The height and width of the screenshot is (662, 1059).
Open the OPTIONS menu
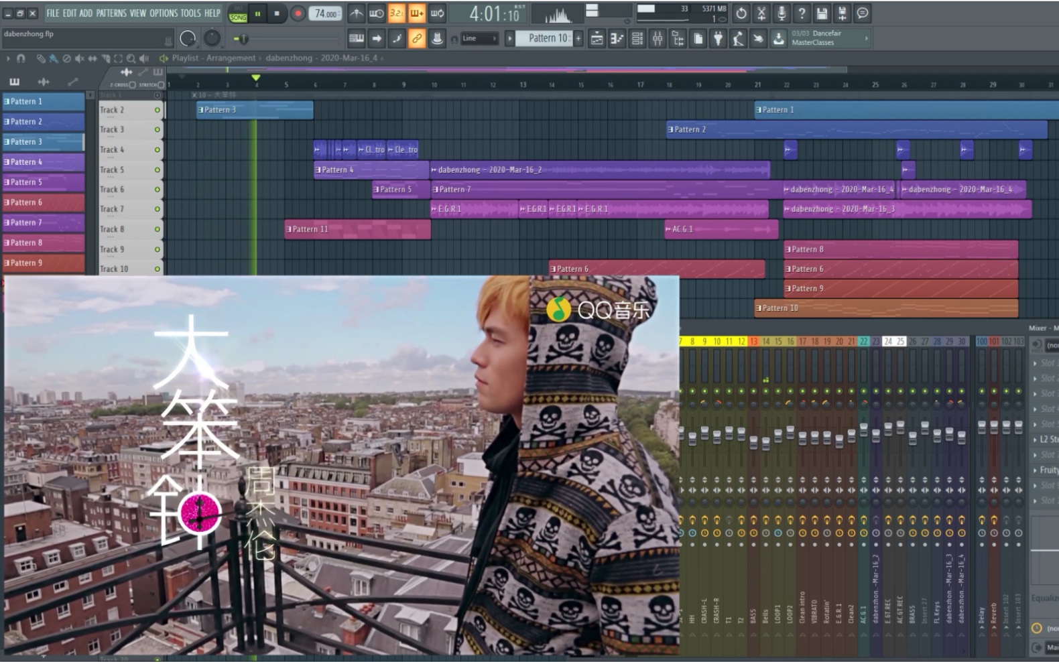[164, 13]
